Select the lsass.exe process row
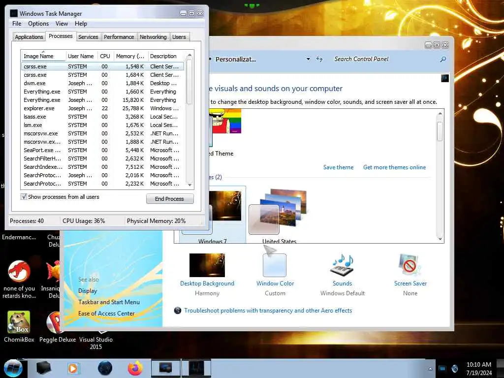The height and width of the screenshot is (378, 504). 102,117
